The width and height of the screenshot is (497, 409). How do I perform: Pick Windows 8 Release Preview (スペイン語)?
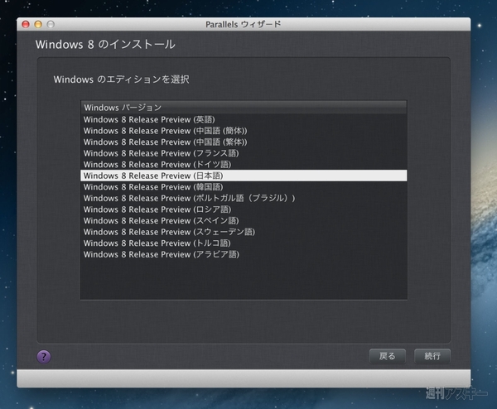pyautogui.click(x=244, y=221)
